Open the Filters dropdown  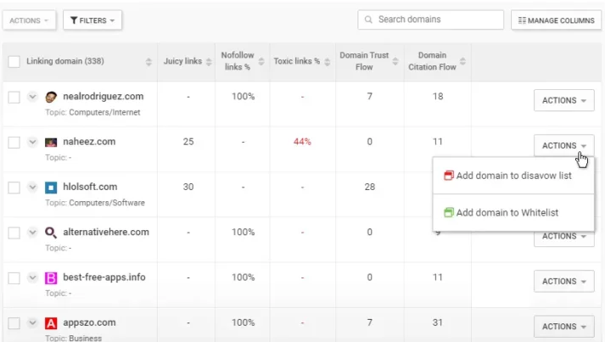(x=92, y=20)
